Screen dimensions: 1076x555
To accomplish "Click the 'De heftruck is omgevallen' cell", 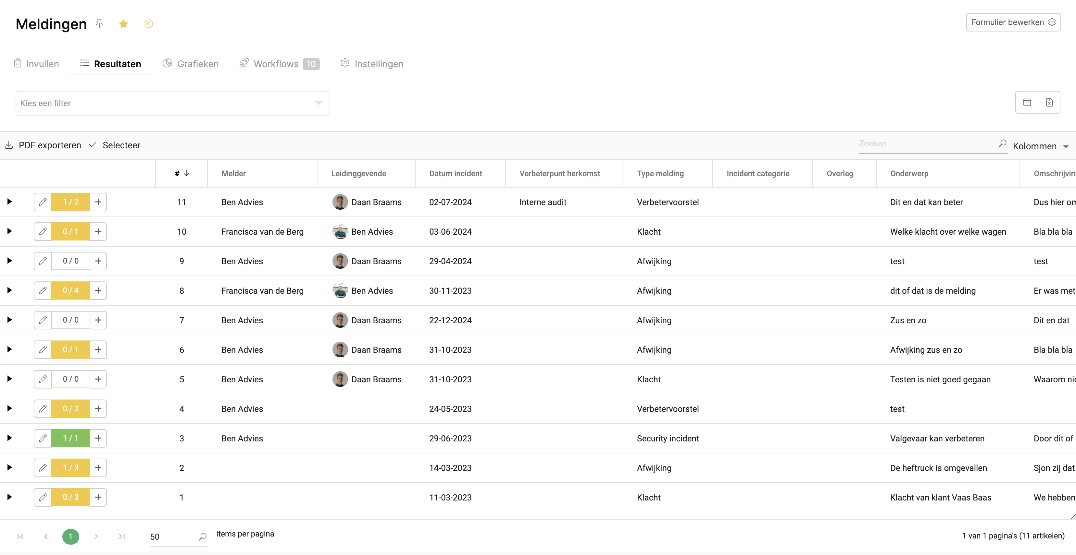I will [x=938, y=468].
